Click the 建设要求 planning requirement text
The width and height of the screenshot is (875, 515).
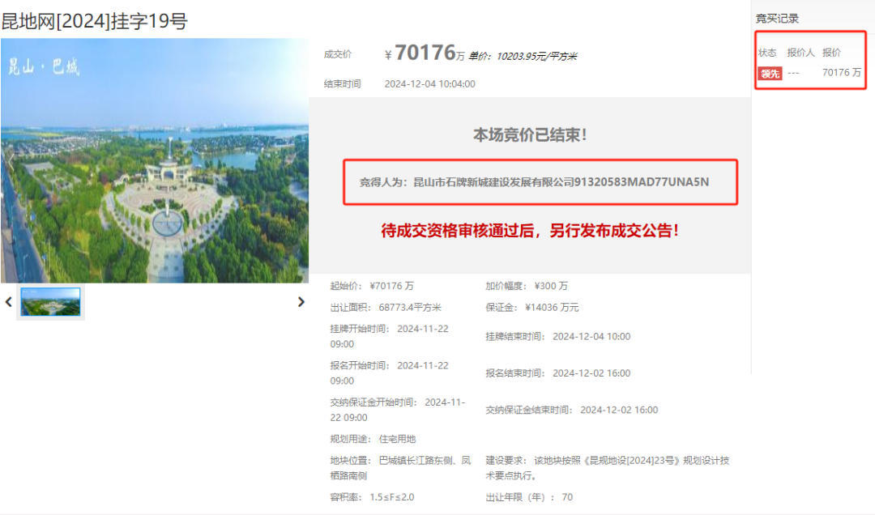click(608, 467)
